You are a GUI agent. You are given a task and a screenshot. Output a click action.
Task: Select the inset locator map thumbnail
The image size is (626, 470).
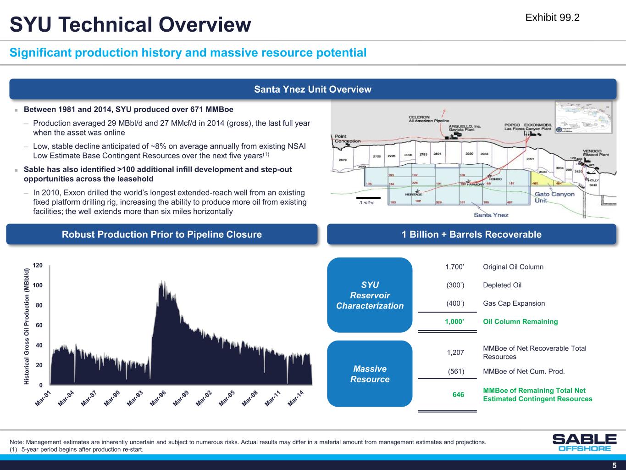(583, 118)
